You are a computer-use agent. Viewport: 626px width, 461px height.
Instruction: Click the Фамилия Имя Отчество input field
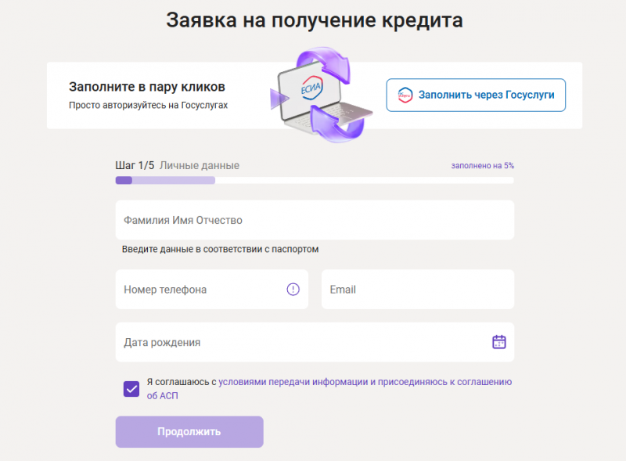[313, 220]
